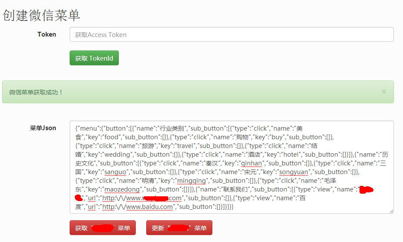This screenshot has height=242, width=403.
Task: Click the word songyuan in the JSON
Action: point(293,172)
